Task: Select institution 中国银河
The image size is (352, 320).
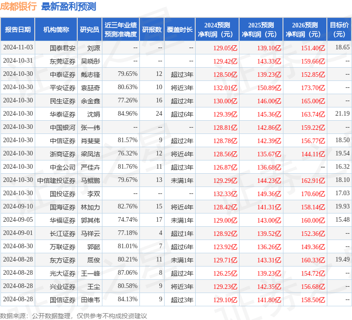Action: [x=63, y=128]
